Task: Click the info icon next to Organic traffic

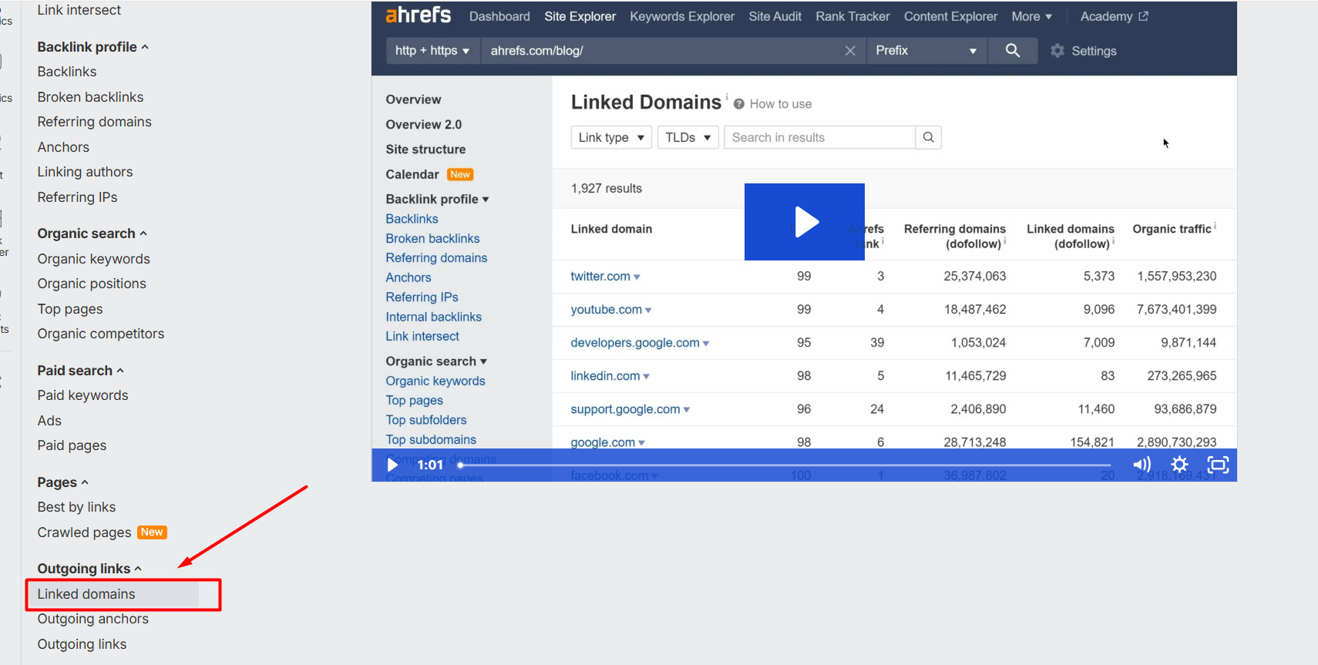Action: click(x=1215, y=226)
